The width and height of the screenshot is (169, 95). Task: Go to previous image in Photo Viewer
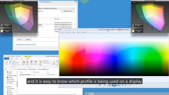pyautogui.click(x=110, y=85)
